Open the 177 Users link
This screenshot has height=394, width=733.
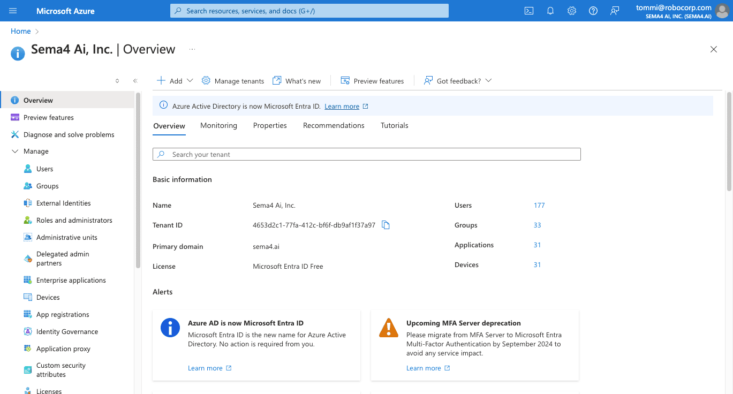tap(539, 205)
